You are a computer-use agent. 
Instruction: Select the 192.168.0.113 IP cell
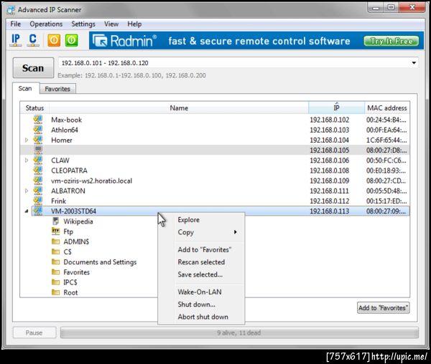coord(330,211)
